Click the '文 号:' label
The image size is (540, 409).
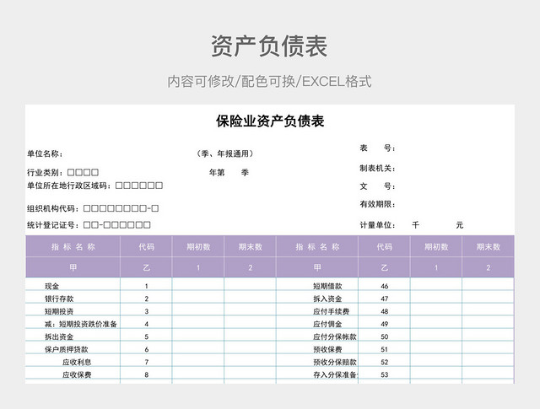point(377,186)
